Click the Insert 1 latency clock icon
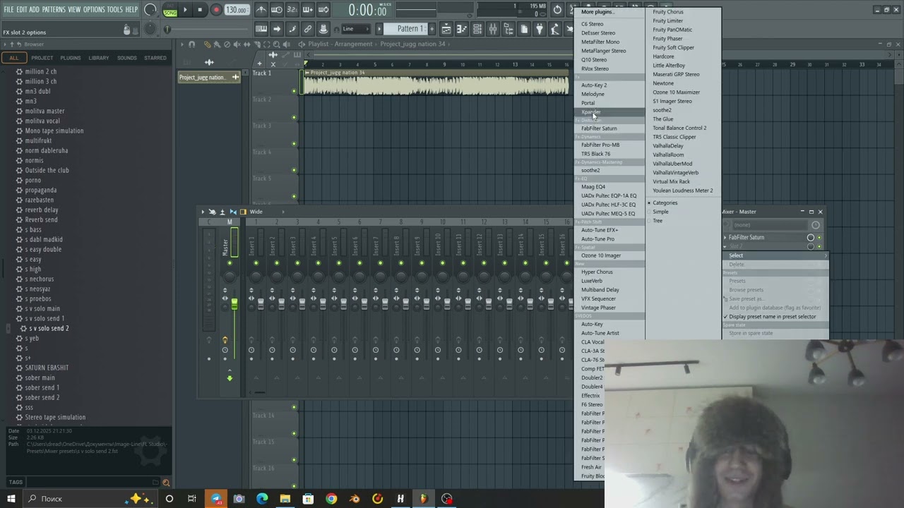This screenshot has height=508, width=904. click(251, 350)
